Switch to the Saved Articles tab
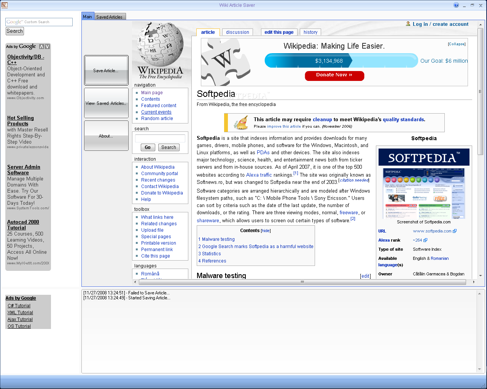The image size is (487, 389). tap(110, 17)
